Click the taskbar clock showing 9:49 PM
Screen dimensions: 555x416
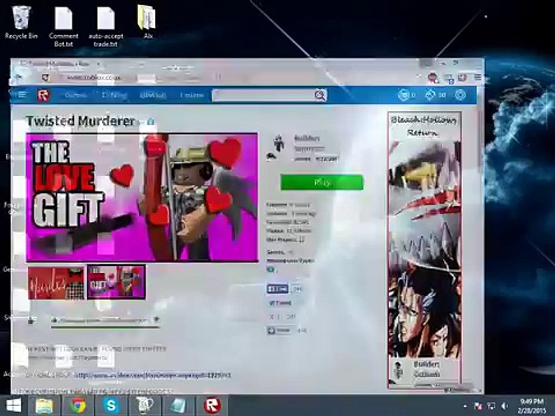[x=532, y=406]
